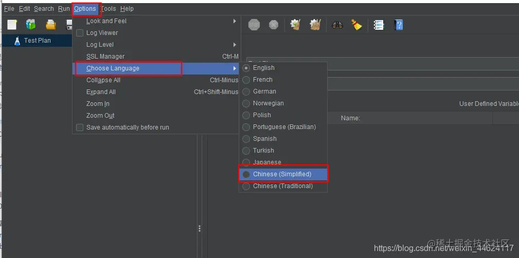Open the Function Helper notebook icon
The height and width of the screenshot is (258, 519).
(x=379, y=25)
